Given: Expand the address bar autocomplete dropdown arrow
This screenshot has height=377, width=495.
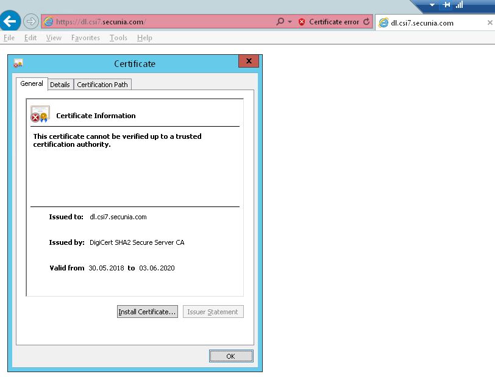Looking at the screenshot, I should coord(290,22).
